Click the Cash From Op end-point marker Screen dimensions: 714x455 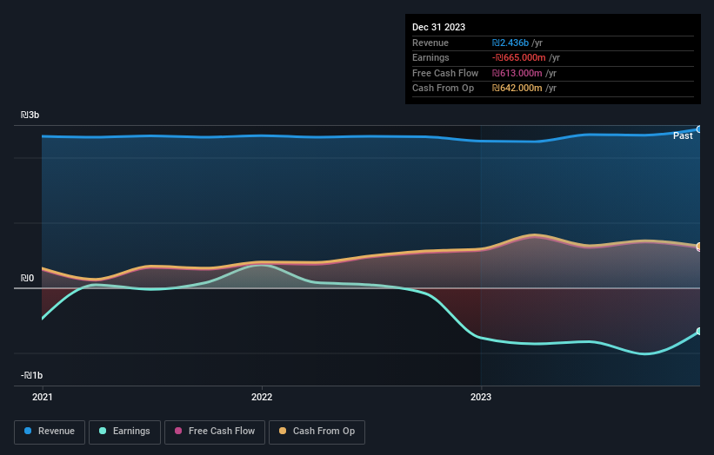699,247
